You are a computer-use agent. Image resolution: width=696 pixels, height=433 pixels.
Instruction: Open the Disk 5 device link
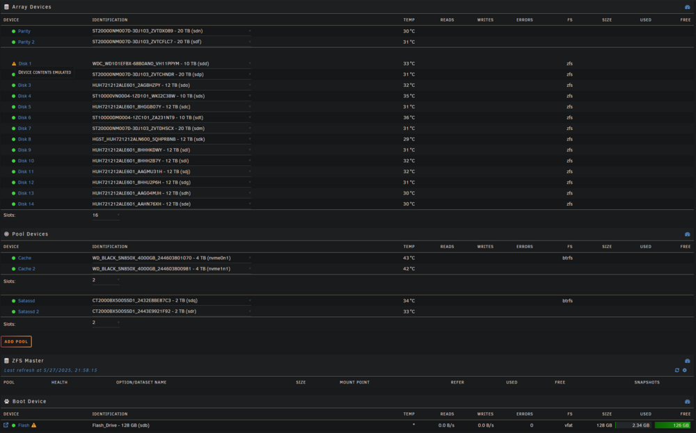point(24,107)
